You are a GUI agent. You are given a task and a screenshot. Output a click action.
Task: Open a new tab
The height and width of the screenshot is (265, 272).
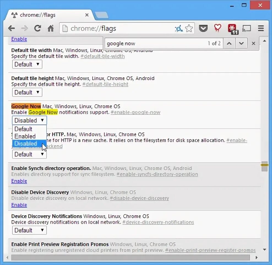point(102,15)
